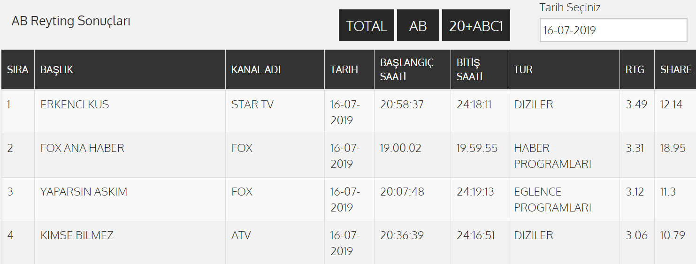Click the KANAL ADI column header
This screenshot has width=696, height=264.
(256, 70)
